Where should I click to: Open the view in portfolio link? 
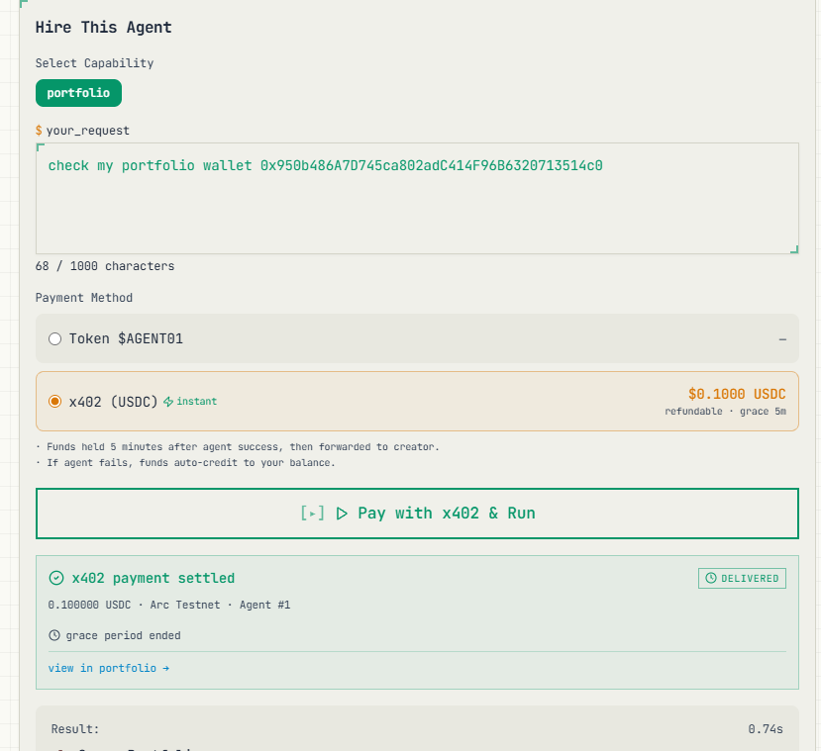[x=108, y=668]
